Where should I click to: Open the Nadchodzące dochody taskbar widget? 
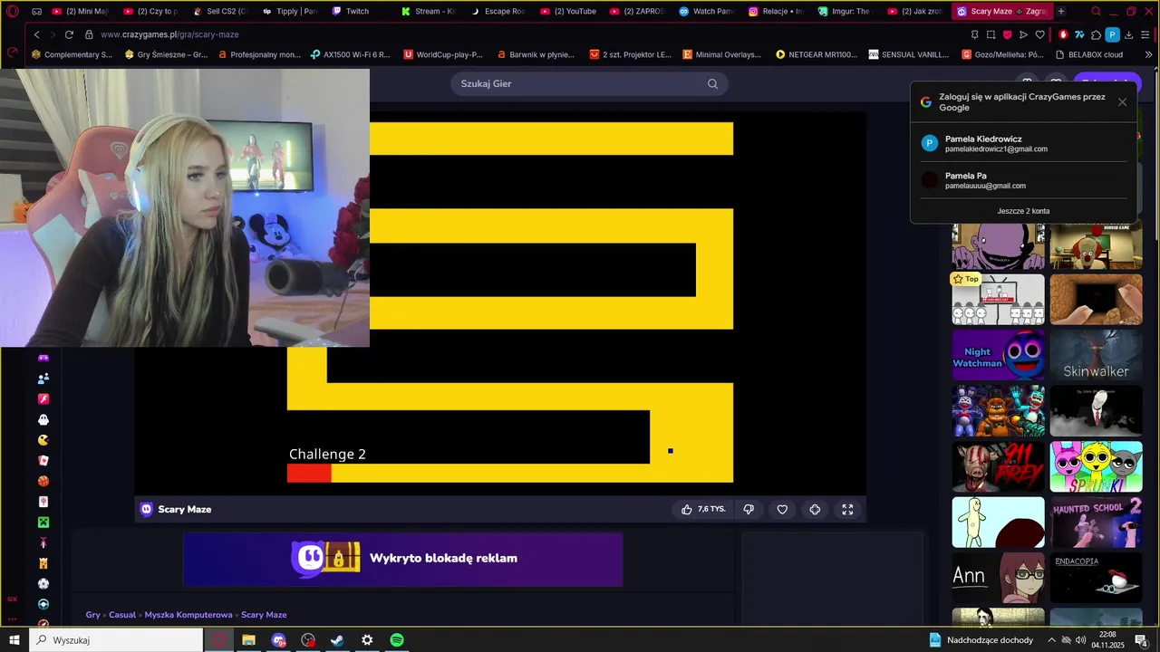click(981, 640)
